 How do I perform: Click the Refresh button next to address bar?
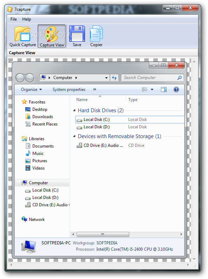(x=114, y=78)
